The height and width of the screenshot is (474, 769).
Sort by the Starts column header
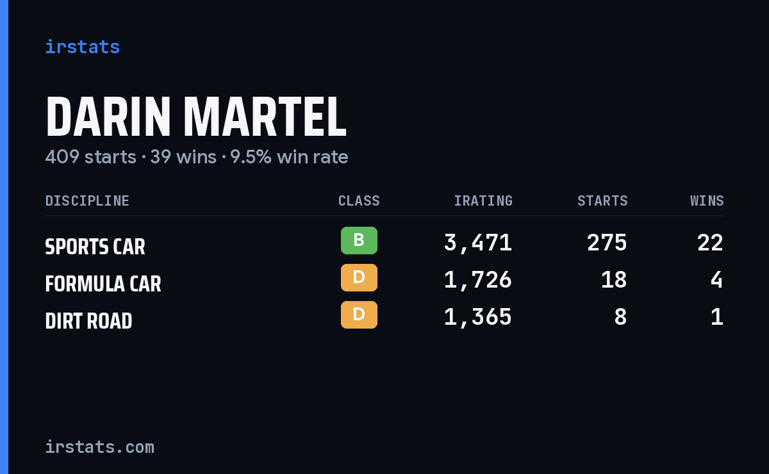click(602, 200)
